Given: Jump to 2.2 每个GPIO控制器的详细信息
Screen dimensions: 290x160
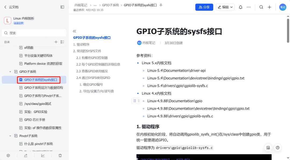Looking at the screenshot, I should tap(98, 64).
